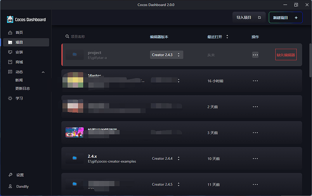Click 导入项目 import project button

click(x=249, y=18)
